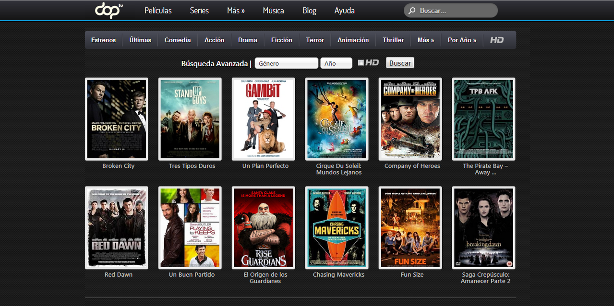Viewport: 614px width, 306px height.
Task: Click the dop tv site logo
Action: point(109,10)
